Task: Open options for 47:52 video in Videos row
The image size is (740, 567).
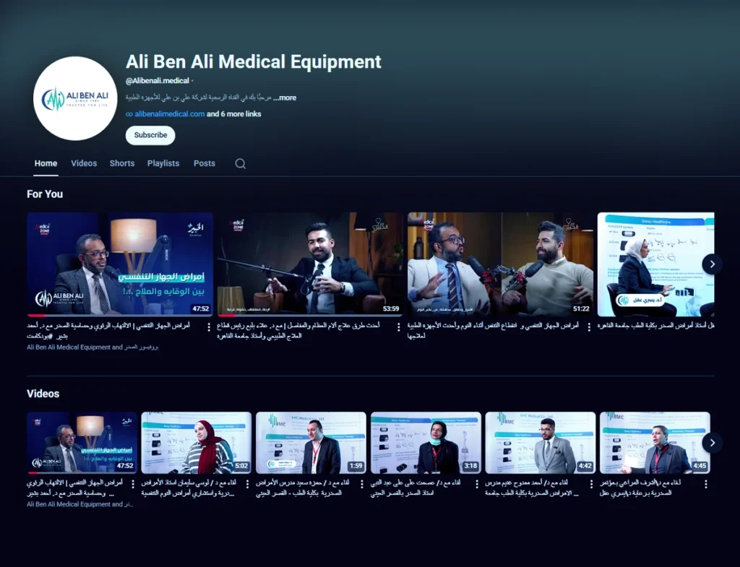Action: (x=133, y=484)
